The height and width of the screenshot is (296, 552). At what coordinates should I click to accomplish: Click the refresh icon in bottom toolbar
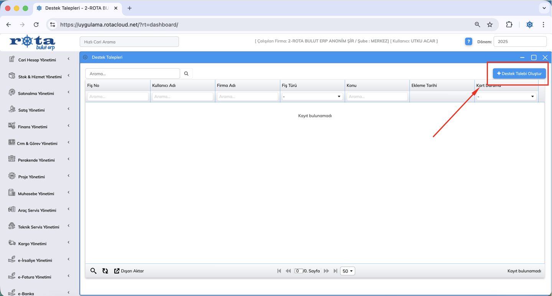(x=105, y=271)
